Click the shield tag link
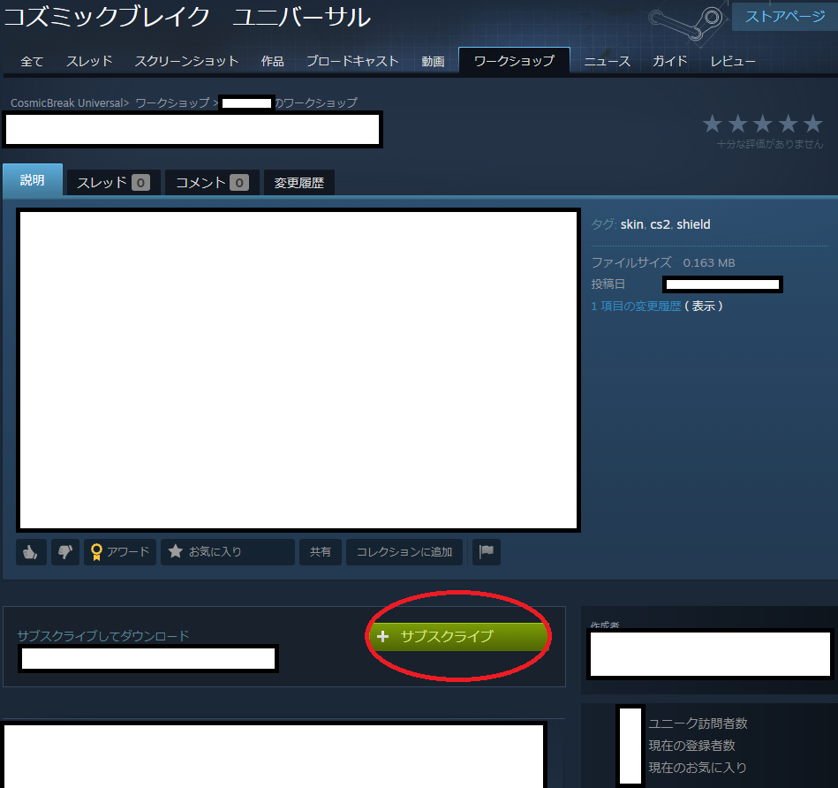This screenshot has width=838, height=788. tap(693, 224)
